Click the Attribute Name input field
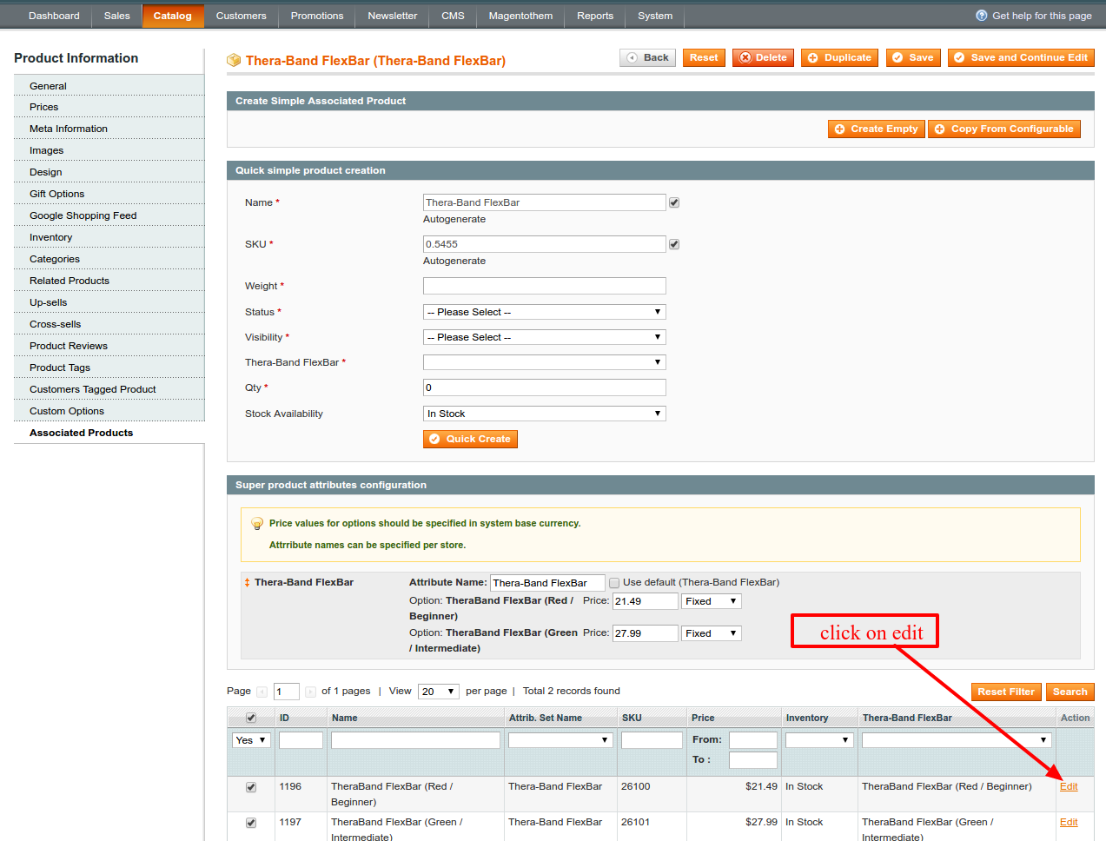This screenshot has width=1106, height=841. 547,583
